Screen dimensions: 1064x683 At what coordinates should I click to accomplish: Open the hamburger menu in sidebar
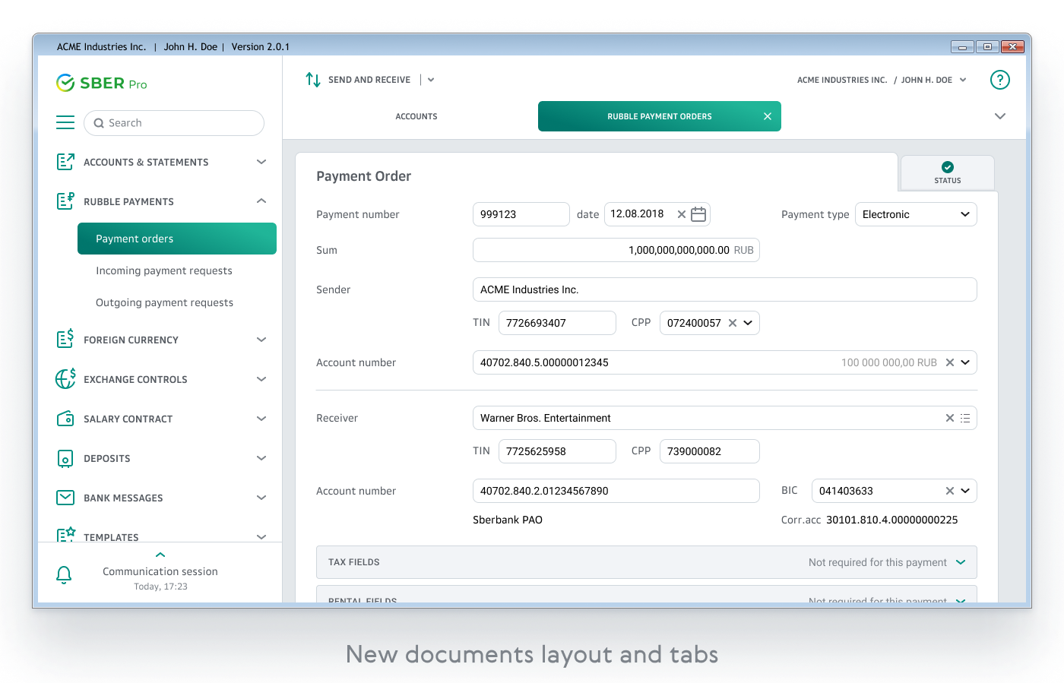65,122
